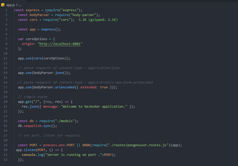Viewport: 238px width, 166px height.
Task: Click 'process.env.PORT' on line 29
Action: coord(59,145)
